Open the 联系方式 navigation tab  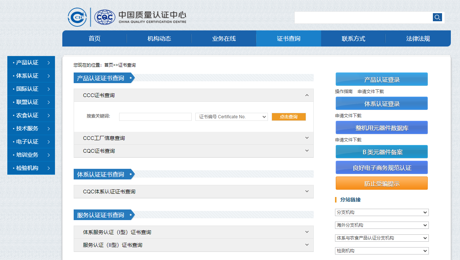(353, 38)
